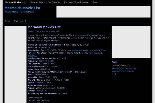Go to Mermaids Movie Reviews in top navigation

pos(76,2)
